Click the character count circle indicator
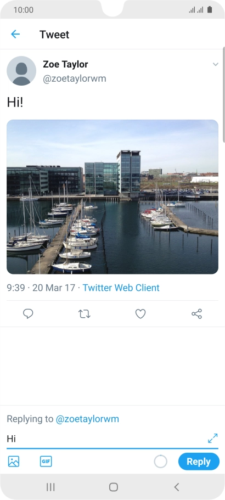Image resolution: width=225 pixels, height=500 pixels. pos(161,462)
